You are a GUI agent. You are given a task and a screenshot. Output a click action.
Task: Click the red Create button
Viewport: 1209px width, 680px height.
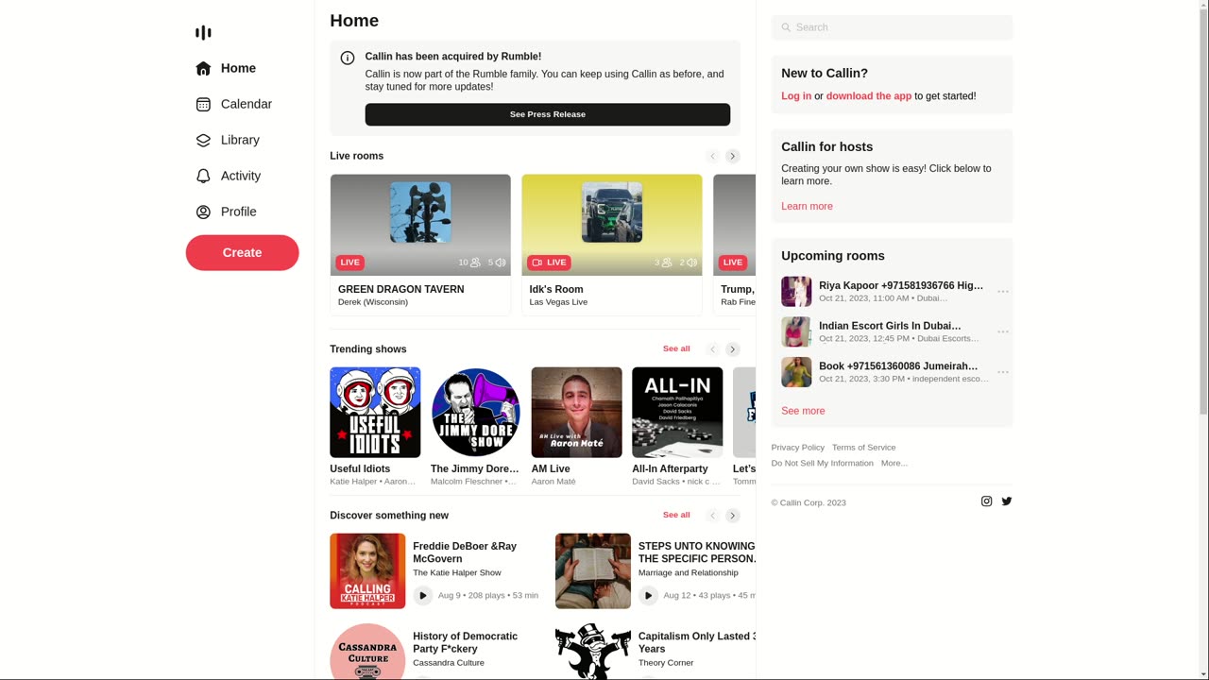click(x=242, y=252)
